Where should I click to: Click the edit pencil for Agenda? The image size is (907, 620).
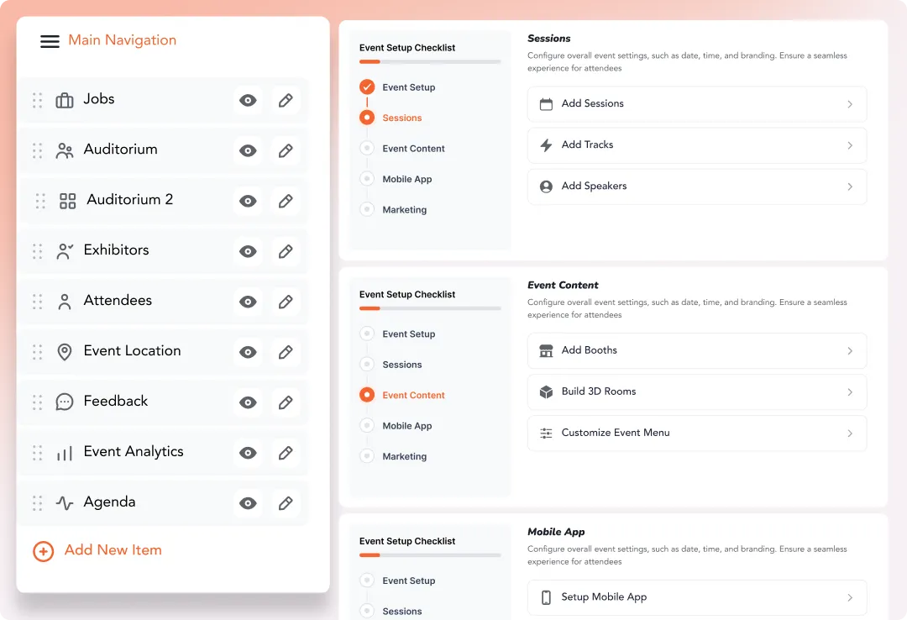pyautogui.click(x=286, y=503)
